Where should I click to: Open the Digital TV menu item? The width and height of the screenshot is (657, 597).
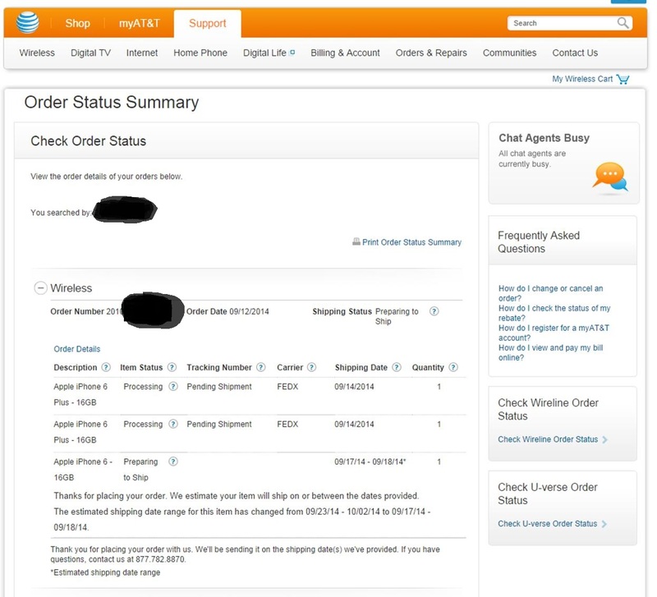[90, 53]
